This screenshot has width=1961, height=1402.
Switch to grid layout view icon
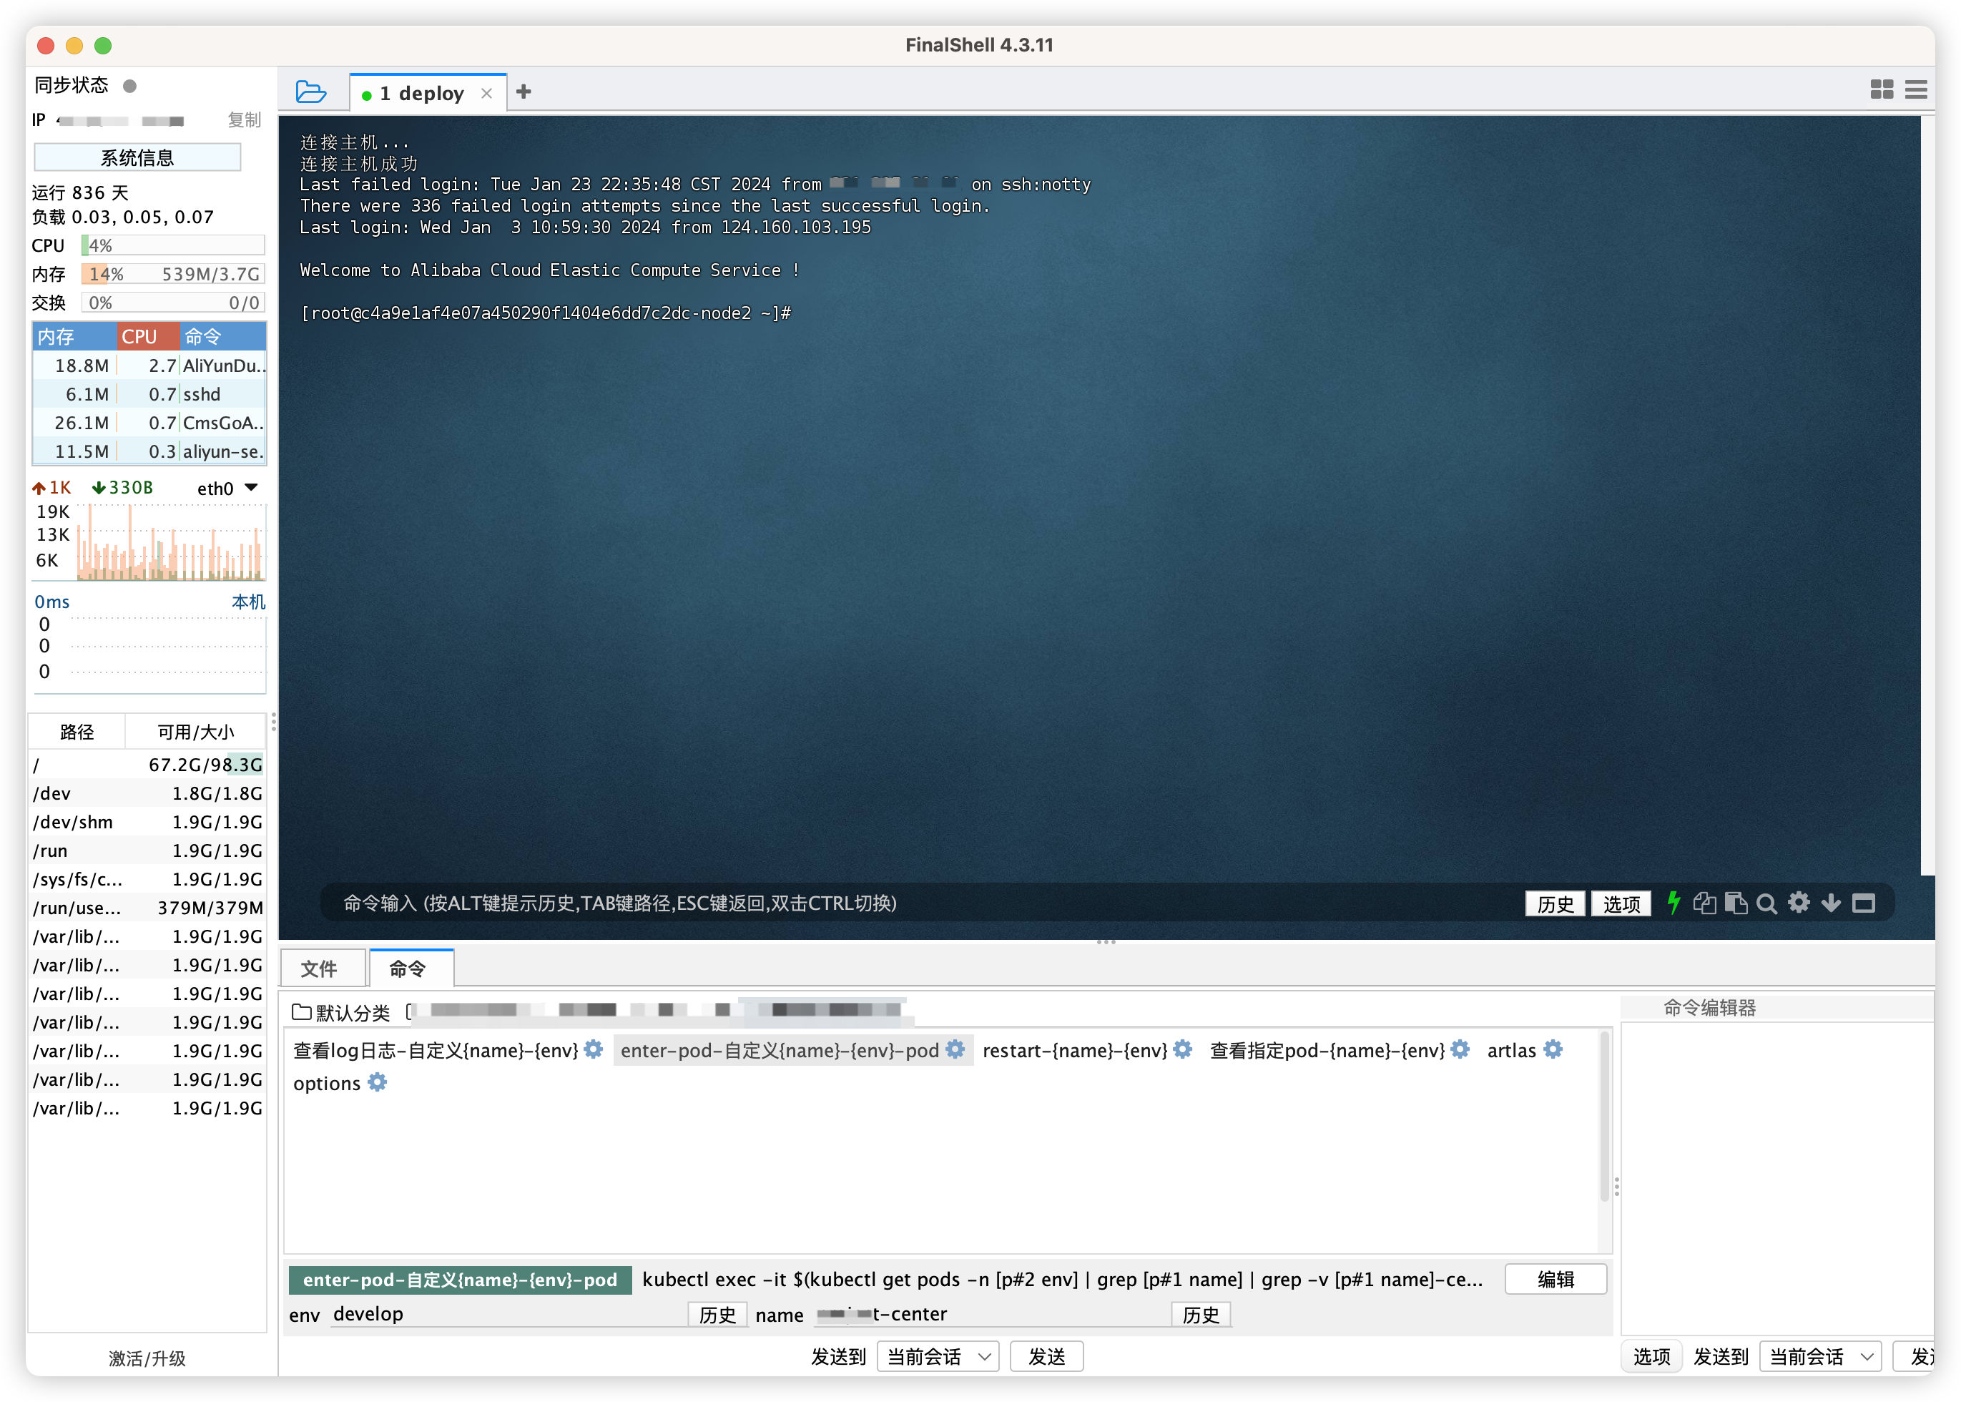coord(1882,89)
